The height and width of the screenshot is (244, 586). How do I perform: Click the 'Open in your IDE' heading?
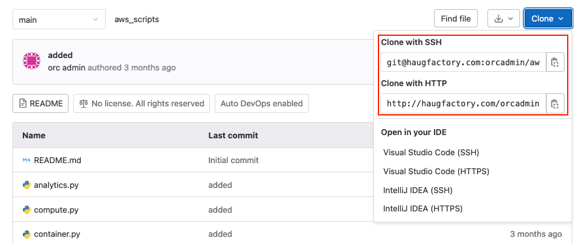[x=414, y=132]
